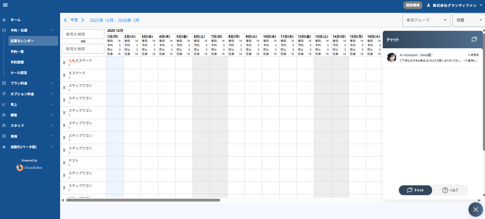Select the チャット tab in chat panel

click(x=415, y=190)
